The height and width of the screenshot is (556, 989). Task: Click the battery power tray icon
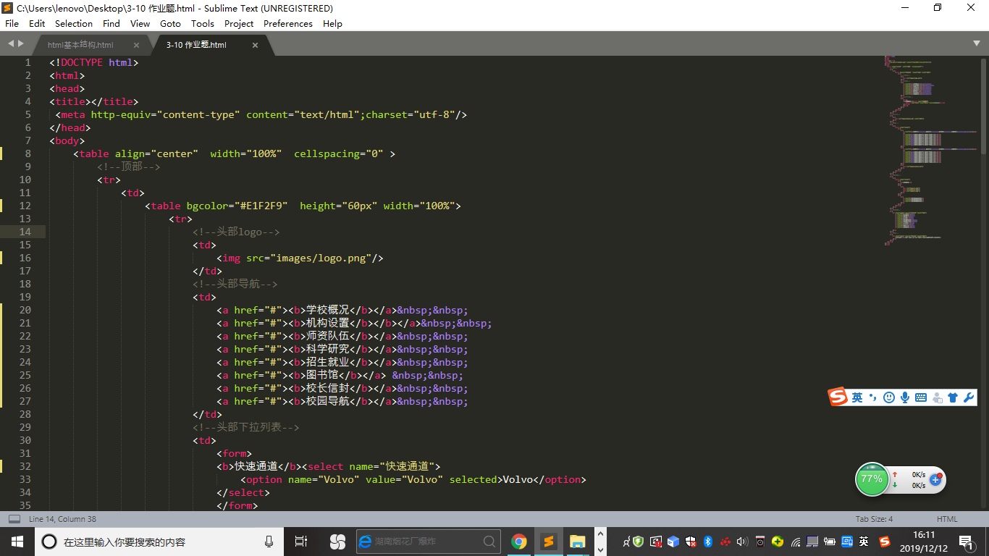(830, 542)
